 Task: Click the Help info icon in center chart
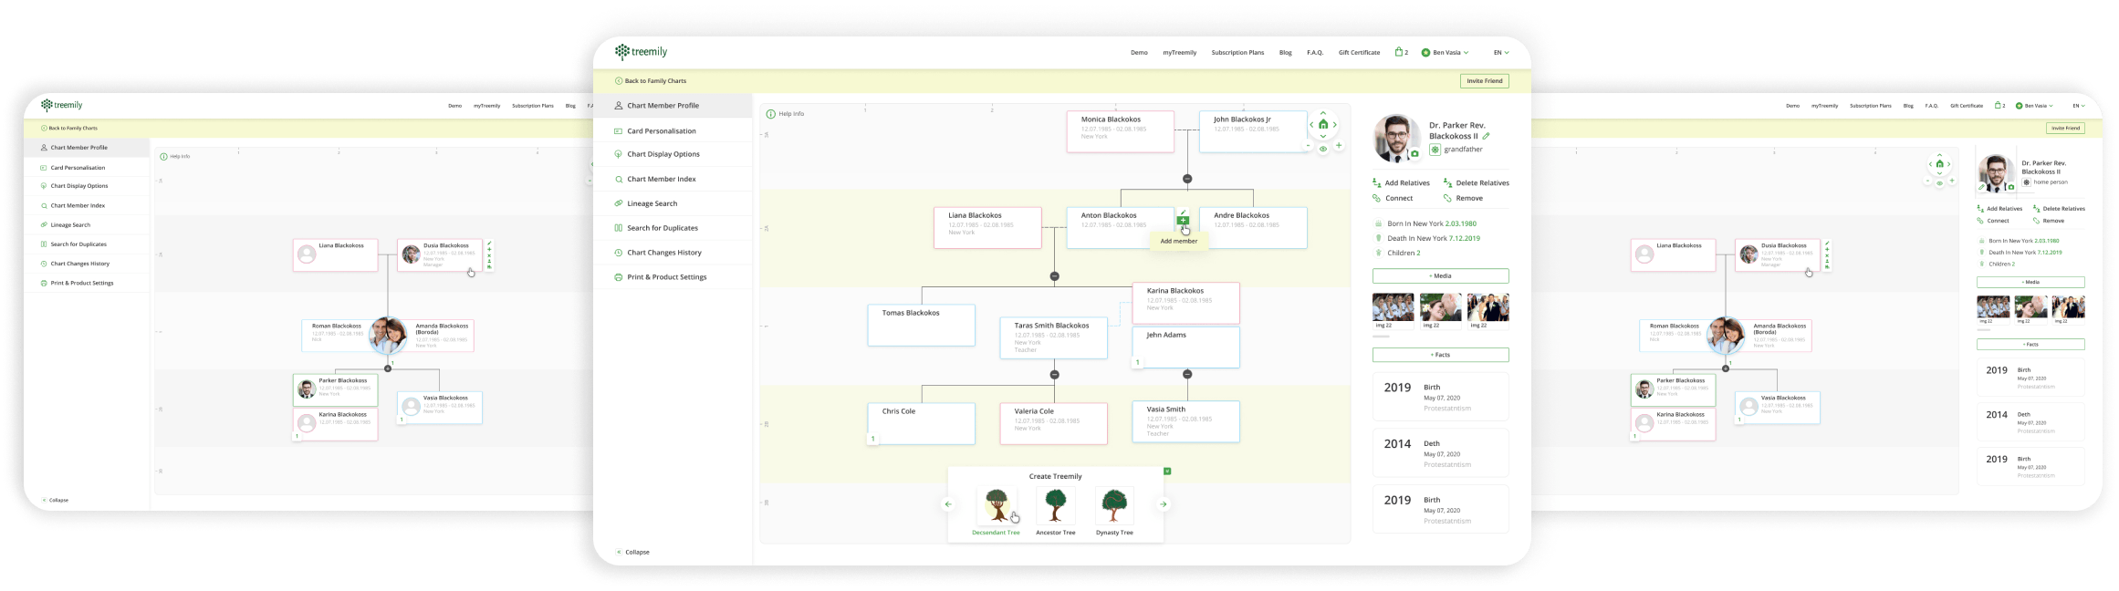point(770,114)
